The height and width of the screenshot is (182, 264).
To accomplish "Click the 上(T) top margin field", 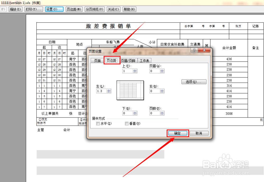I will 128,71.
